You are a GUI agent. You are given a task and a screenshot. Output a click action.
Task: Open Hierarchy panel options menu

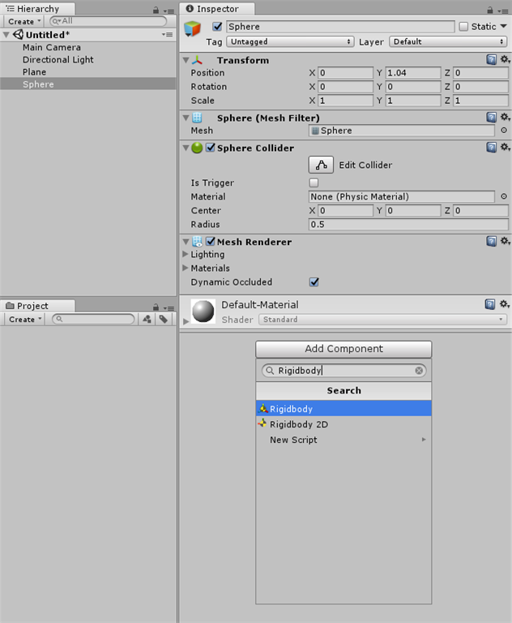169,11
